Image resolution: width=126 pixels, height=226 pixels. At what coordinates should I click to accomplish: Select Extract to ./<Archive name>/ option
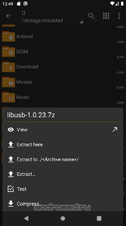point(63,159)
